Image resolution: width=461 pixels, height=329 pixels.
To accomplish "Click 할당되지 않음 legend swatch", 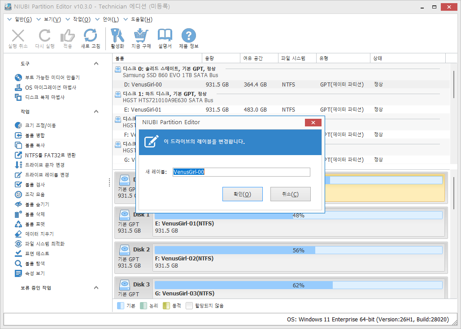I will 189,306.
